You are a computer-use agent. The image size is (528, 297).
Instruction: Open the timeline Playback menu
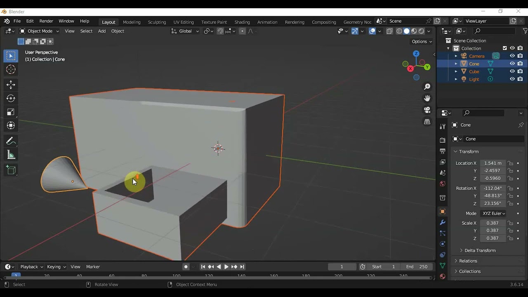(32, 267)
